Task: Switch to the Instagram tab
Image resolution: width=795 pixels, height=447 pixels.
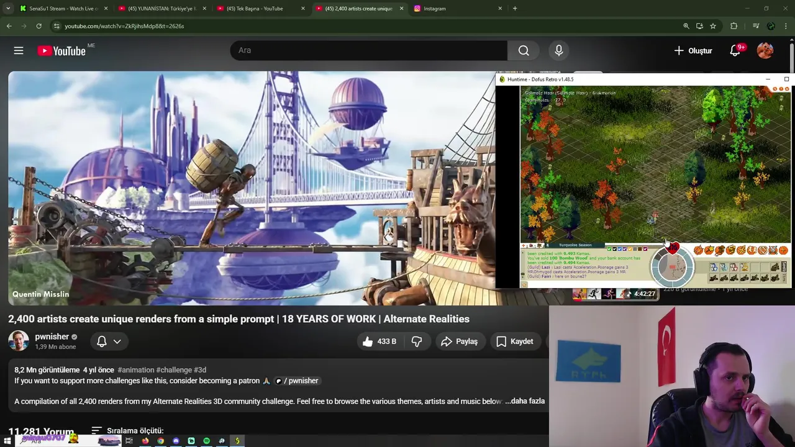Action: coord(458,9)
